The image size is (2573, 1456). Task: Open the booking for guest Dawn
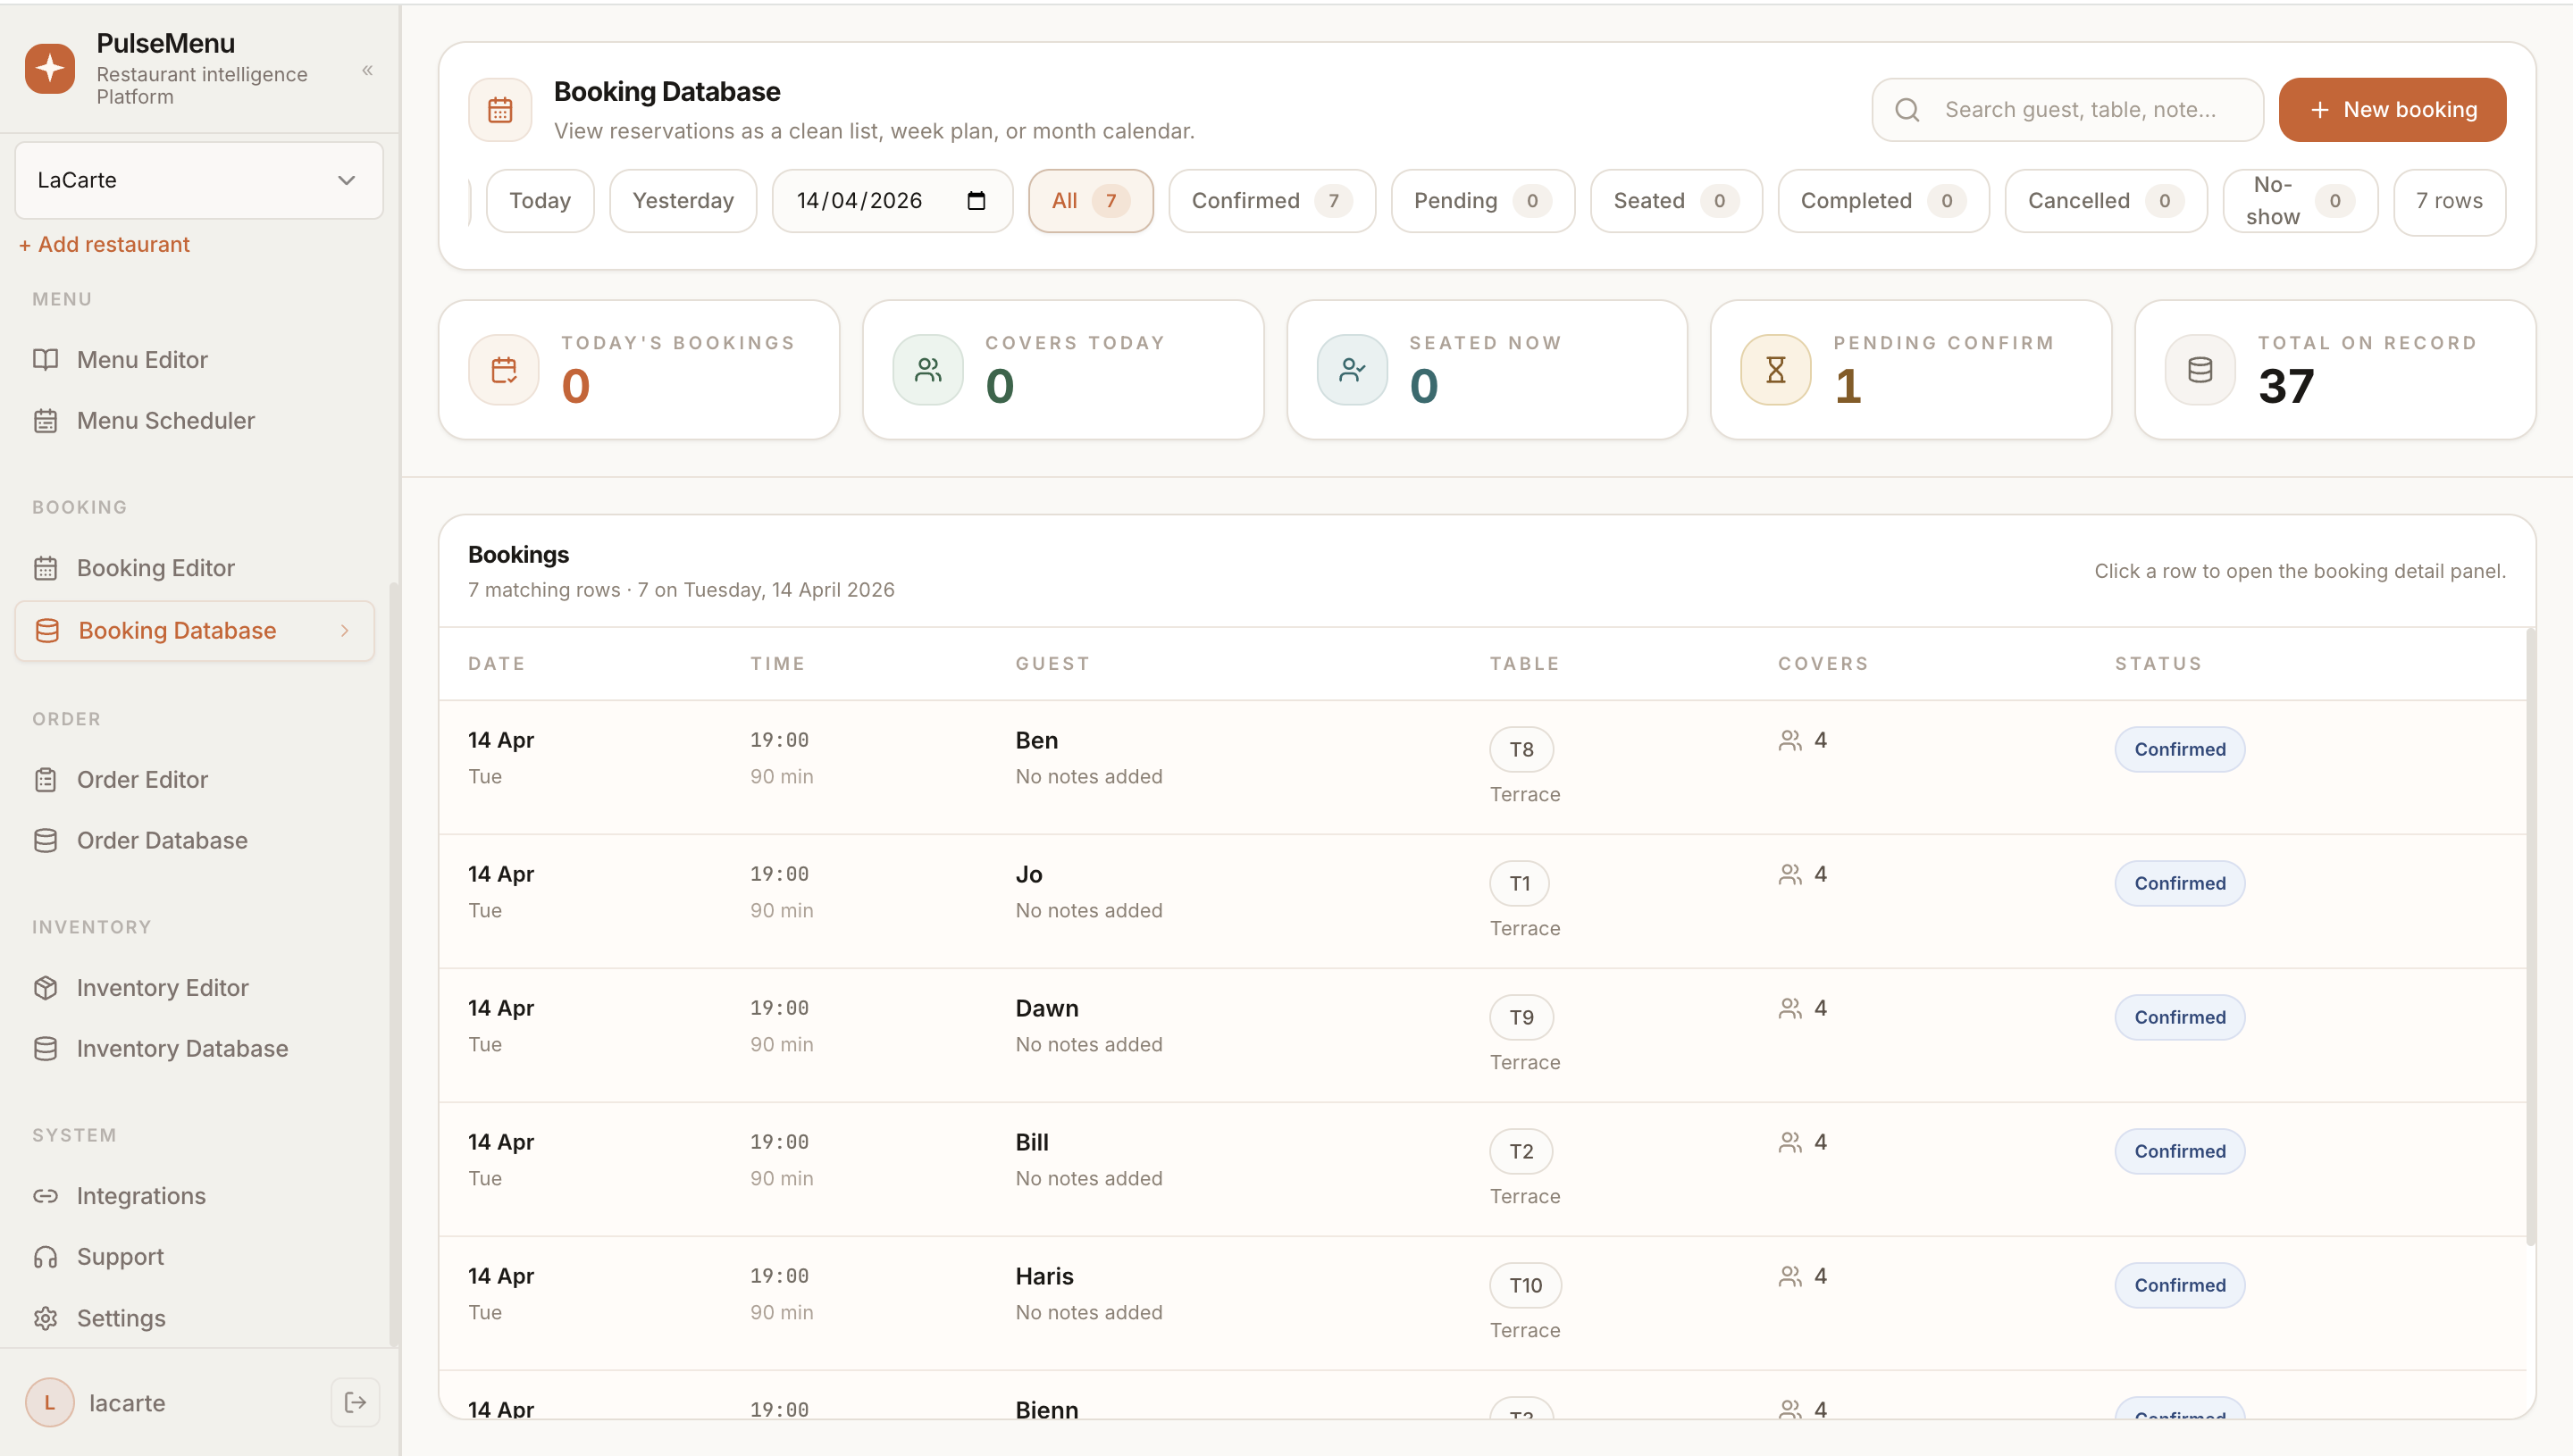coord(1482,1035)
